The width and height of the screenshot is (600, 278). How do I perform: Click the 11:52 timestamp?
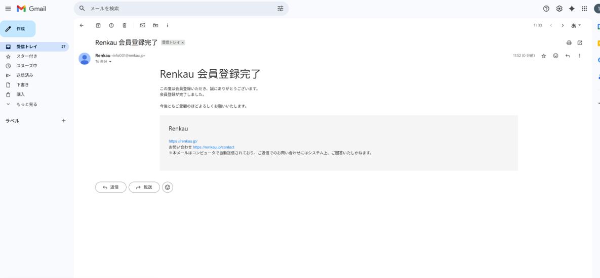[x=524, y=56]
